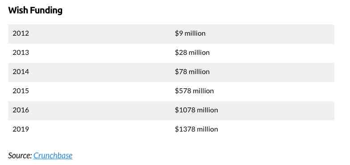Click the $1078 million value
The image size is (350, 165).
tap(196, 110)
